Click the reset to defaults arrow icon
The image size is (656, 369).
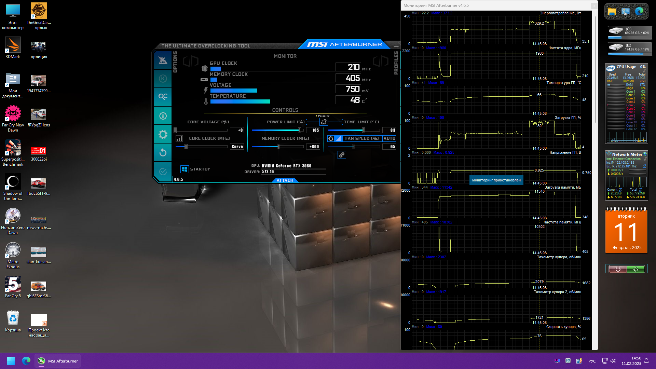[x=163, y=152]
